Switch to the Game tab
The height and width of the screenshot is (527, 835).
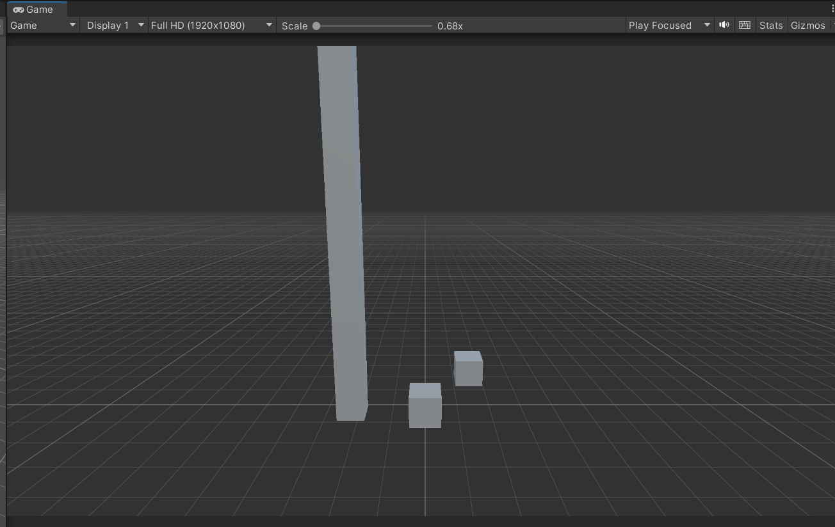pyautogui.click(x=35, y=9)
